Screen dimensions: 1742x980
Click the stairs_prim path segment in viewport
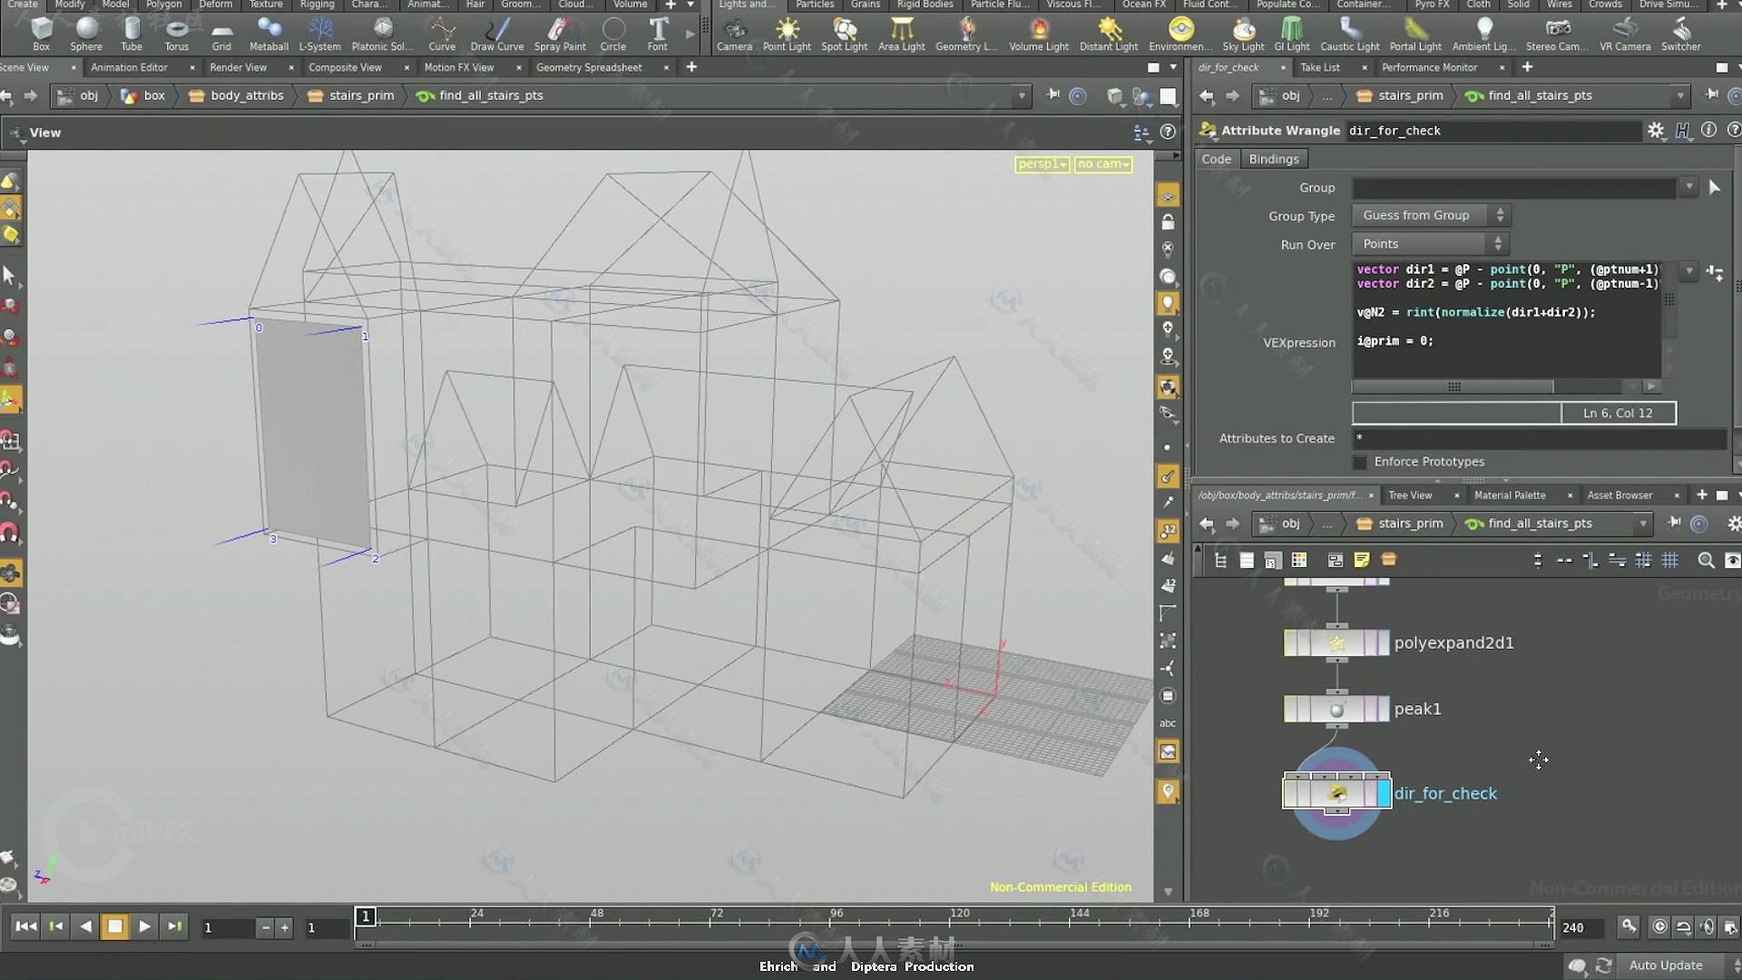click(351, 95)
